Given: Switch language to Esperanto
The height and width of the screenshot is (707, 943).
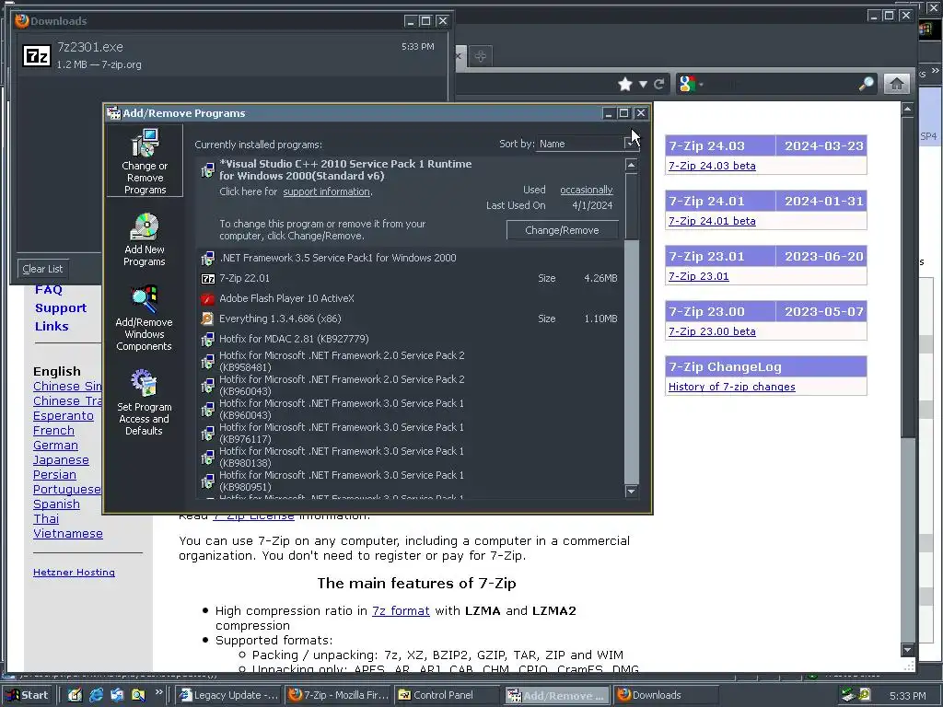Looking at the screenshot, I should [64, 416].
